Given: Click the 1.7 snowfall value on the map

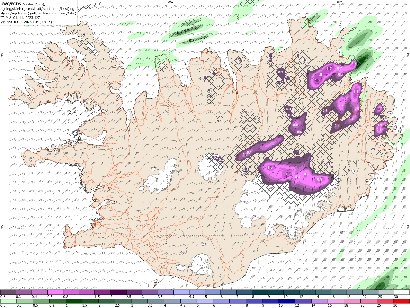Looking at the screenshot, I should [x=329, y=69].
